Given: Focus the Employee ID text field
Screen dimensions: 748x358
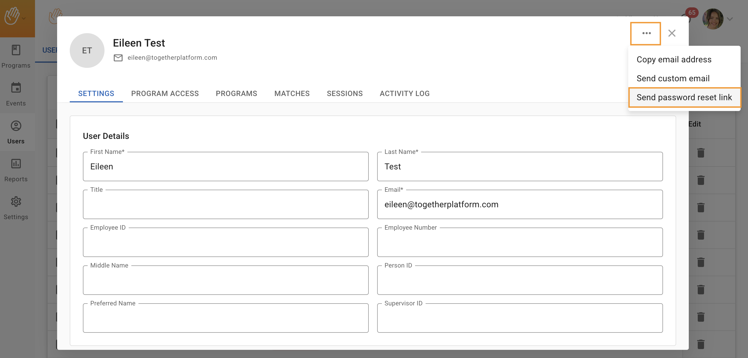Looking at the screenshot, I should [x=225, y=243].
